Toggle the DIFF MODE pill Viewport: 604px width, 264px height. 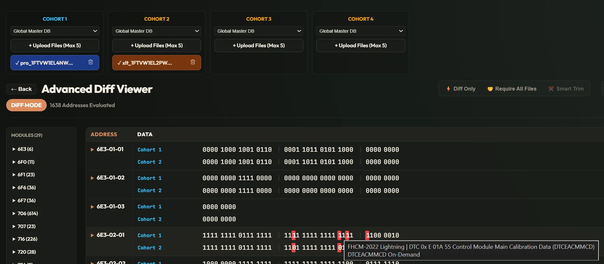(26, 105)
